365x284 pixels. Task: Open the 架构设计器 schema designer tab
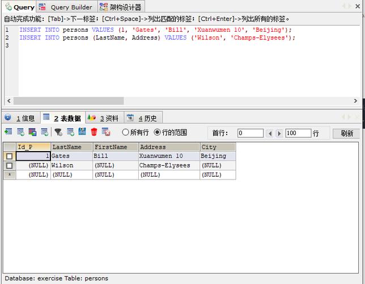click(121, 7)
